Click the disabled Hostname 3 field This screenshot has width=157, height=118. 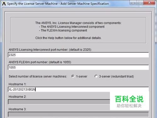[78, 114]
